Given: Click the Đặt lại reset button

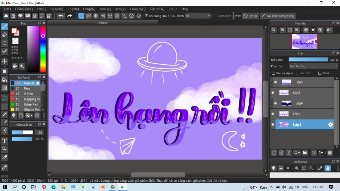Looking at the screenshot, I should tap(250, 16).
